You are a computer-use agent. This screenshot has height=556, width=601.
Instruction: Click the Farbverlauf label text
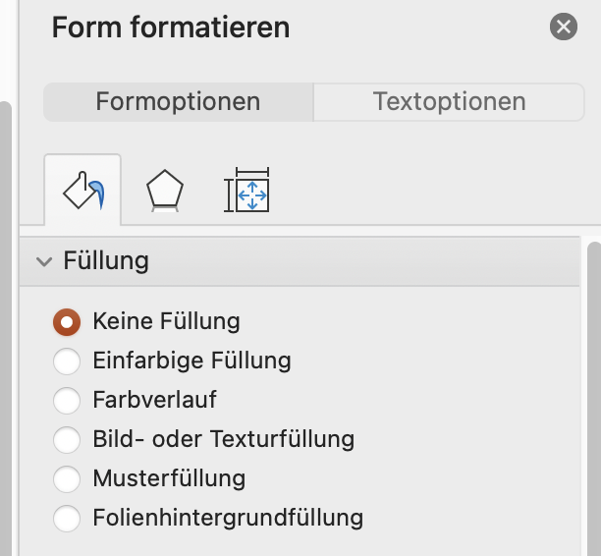pos(154,400)
